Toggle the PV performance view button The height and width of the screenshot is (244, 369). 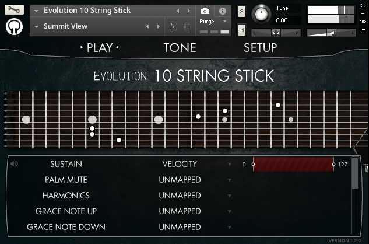(363, 30)
